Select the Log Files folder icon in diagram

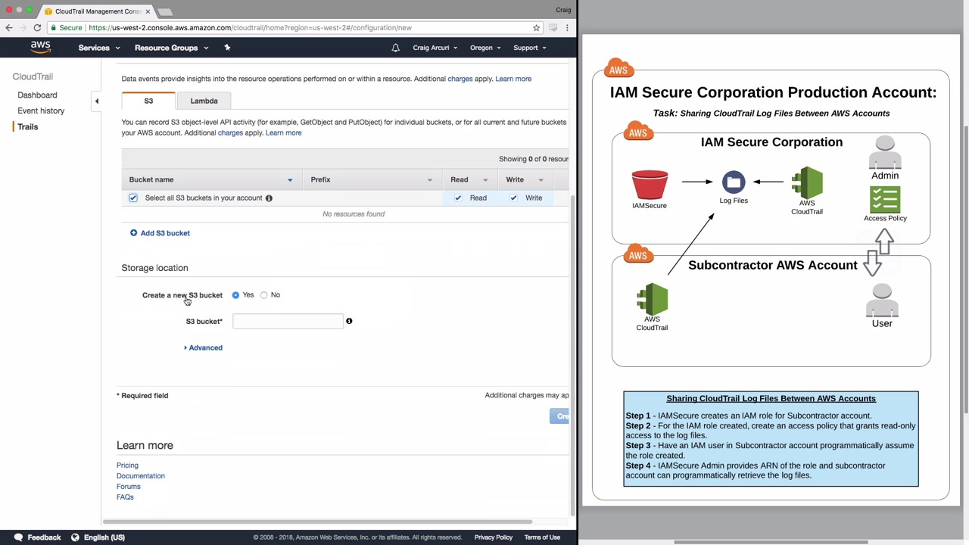(x=734, y=182)
